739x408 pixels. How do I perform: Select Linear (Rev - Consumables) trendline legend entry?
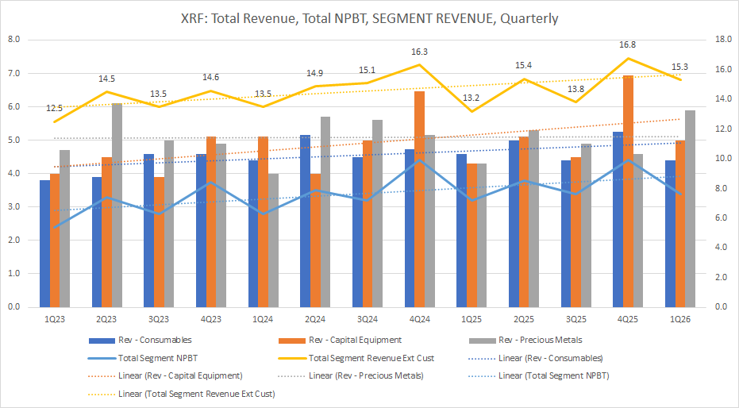(548, 358)
